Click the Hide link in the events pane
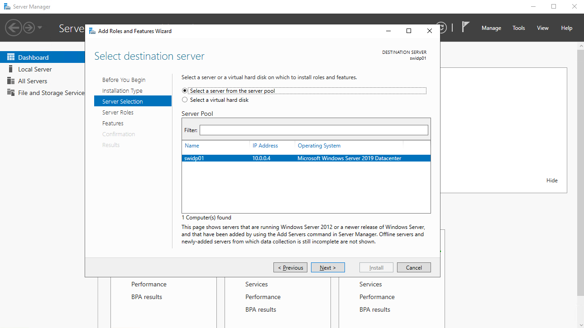Screen dimensions: 584x328 pos(552,180)
